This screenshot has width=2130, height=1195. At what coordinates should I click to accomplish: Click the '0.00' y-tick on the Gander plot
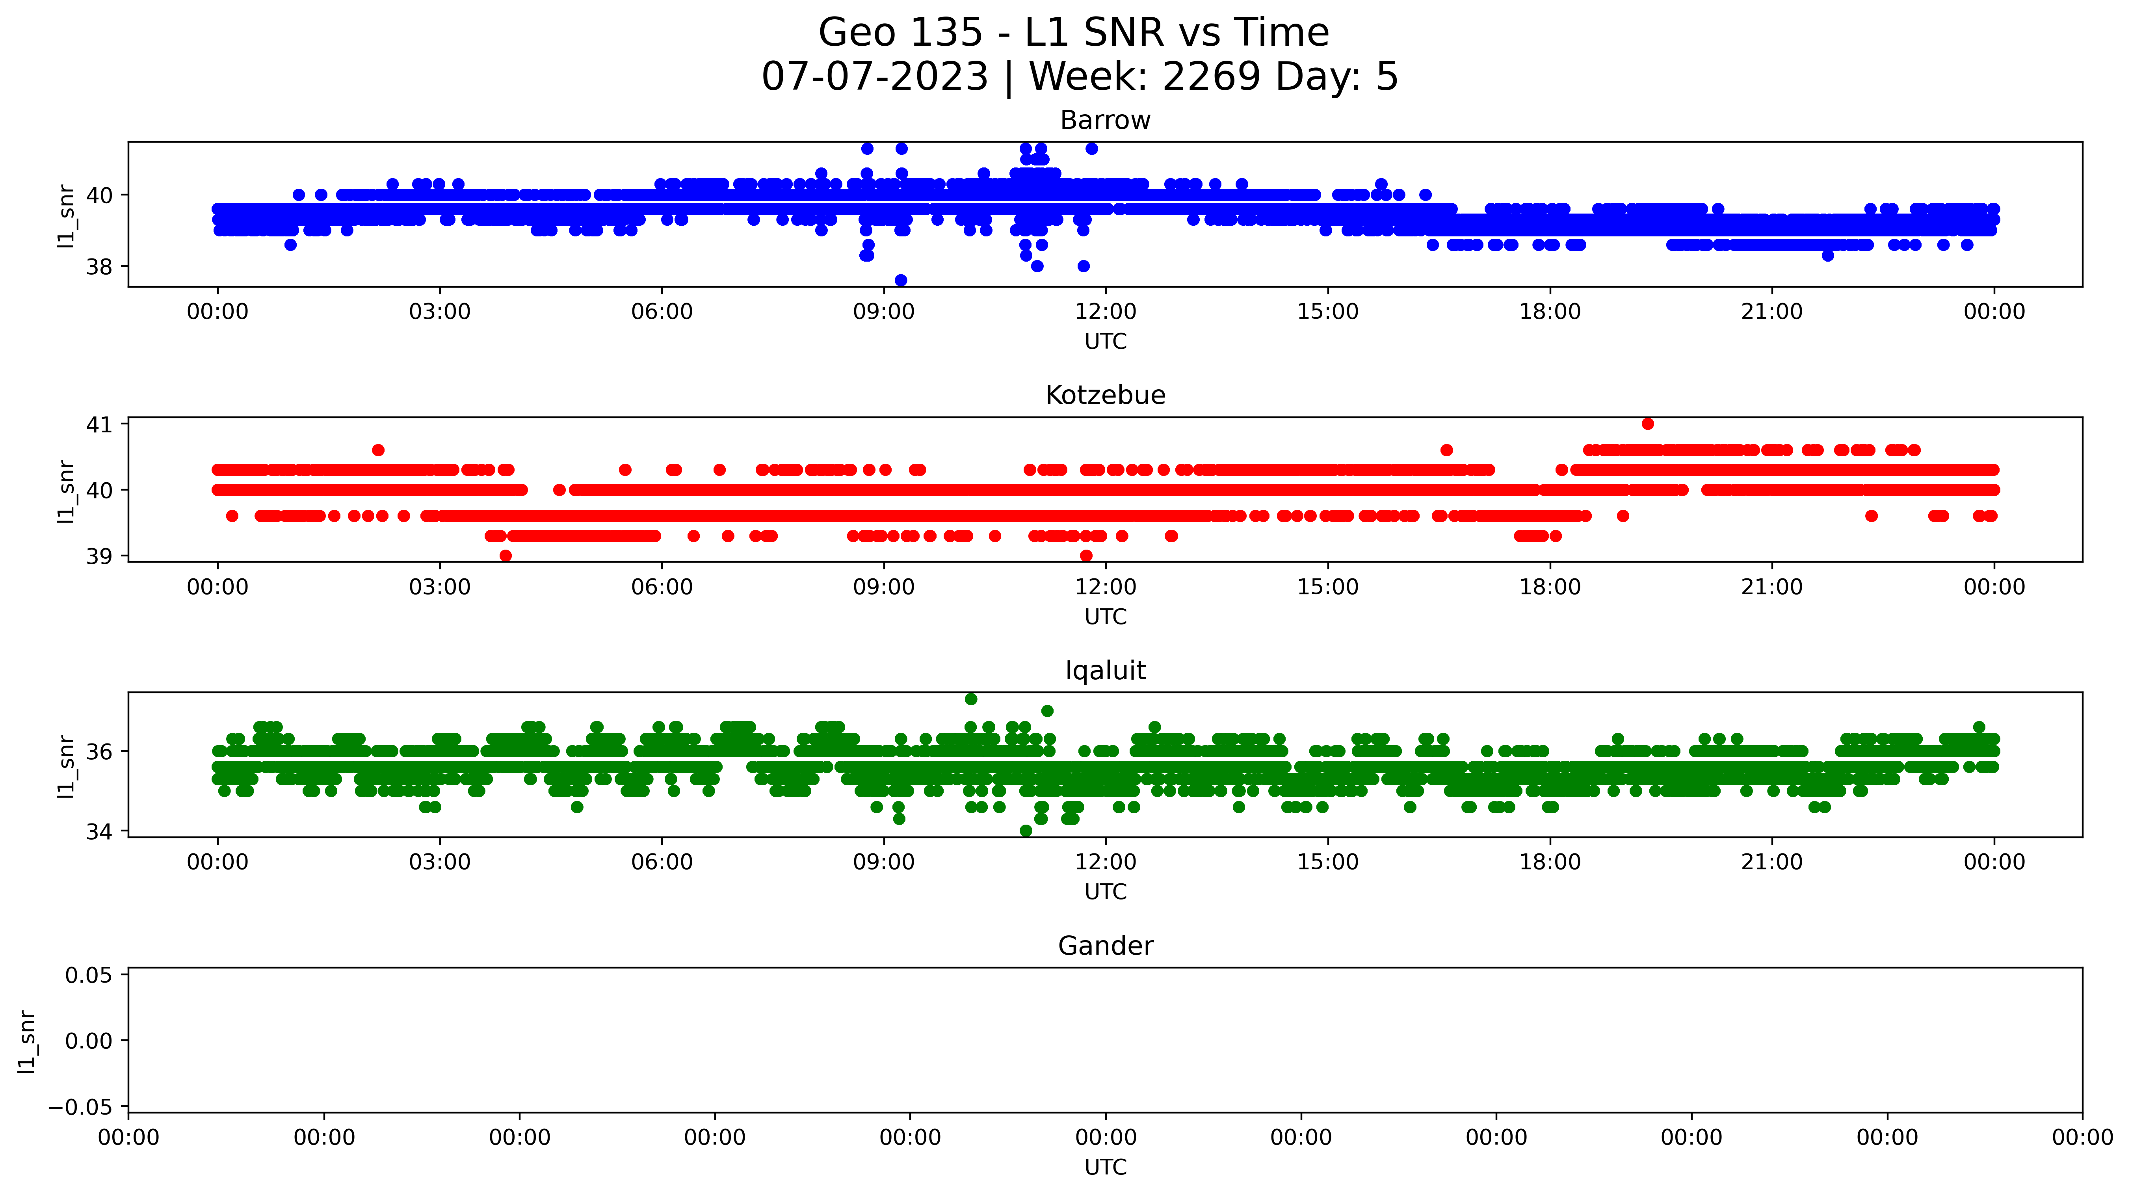tap(89, 1041)
